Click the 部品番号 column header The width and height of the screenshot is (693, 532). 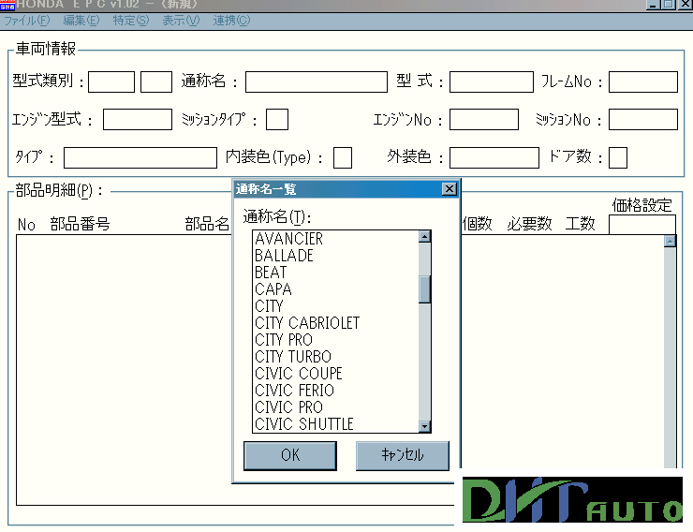[80, 224]
